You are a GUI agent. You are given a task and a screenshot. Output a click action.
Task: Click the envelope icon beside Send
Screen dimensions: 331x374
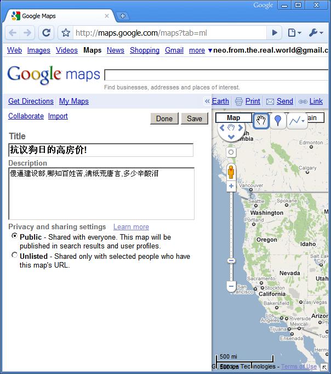point(270,102)
